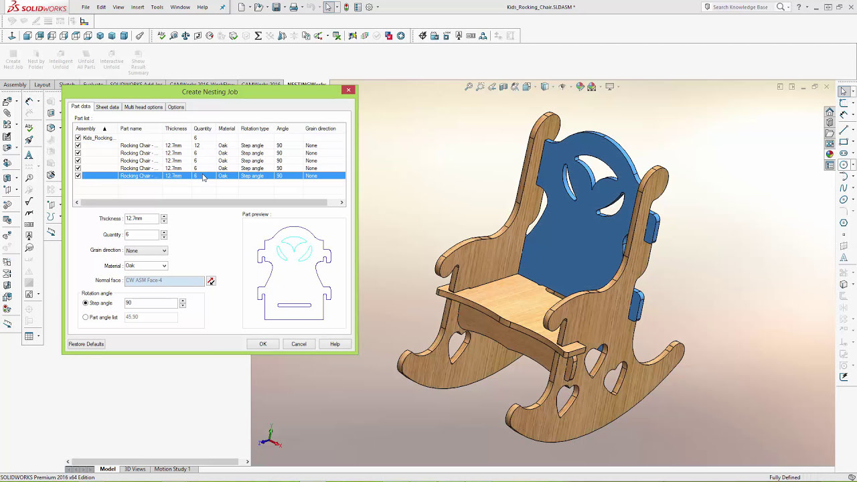Click the pushpin icon next to Help menu
The width and height of the screenshot is (857, 482).
222,7
